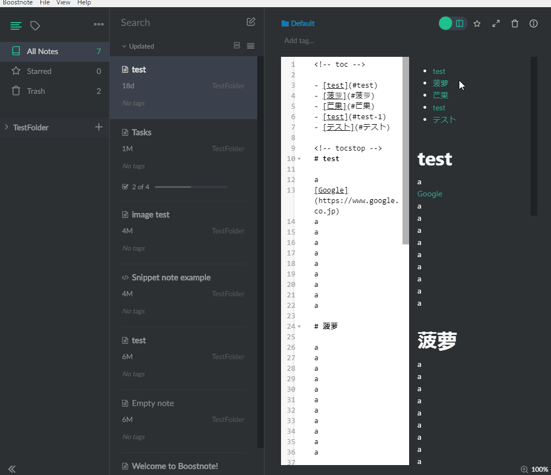Fold the '# test' heading at line 10
The width and height of the screenshot is (551, 475).
299,159
